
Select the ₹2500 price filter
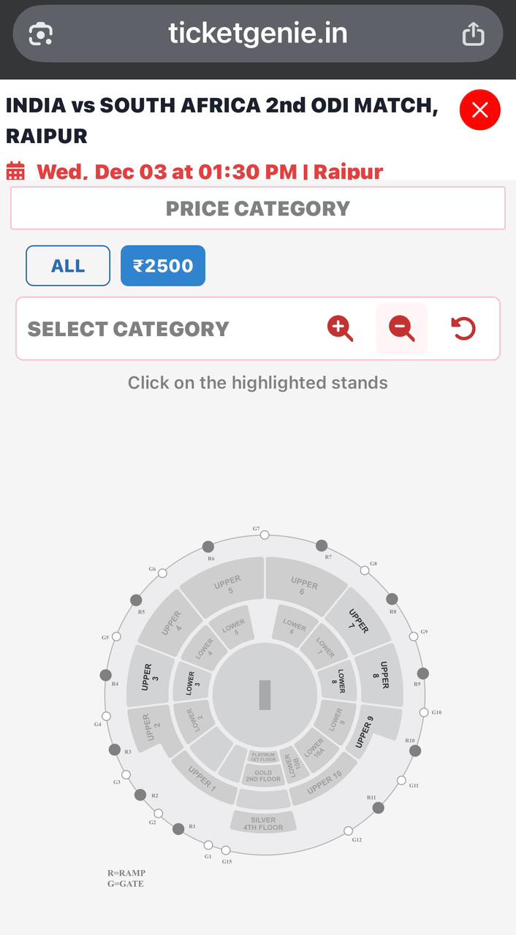[163, 266]
